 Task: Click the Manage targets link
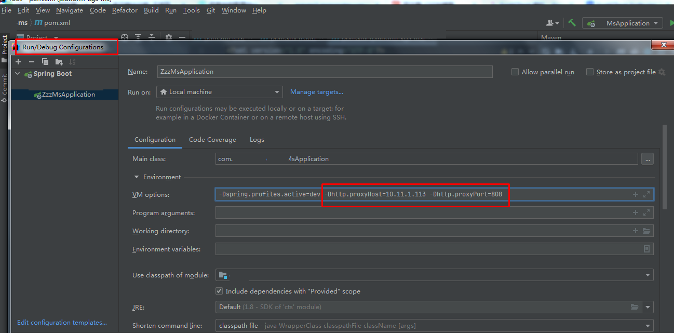(x=317, y=92)
